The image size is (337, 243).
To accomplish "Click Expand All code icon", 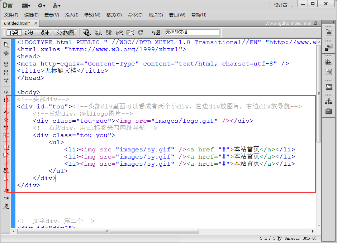I will coord(6,81).
